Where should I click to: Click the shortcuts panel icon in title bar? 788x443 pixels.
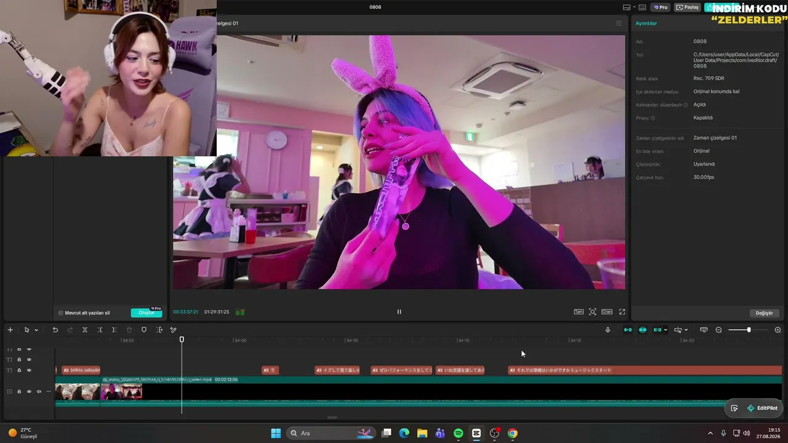coord(642,7)
